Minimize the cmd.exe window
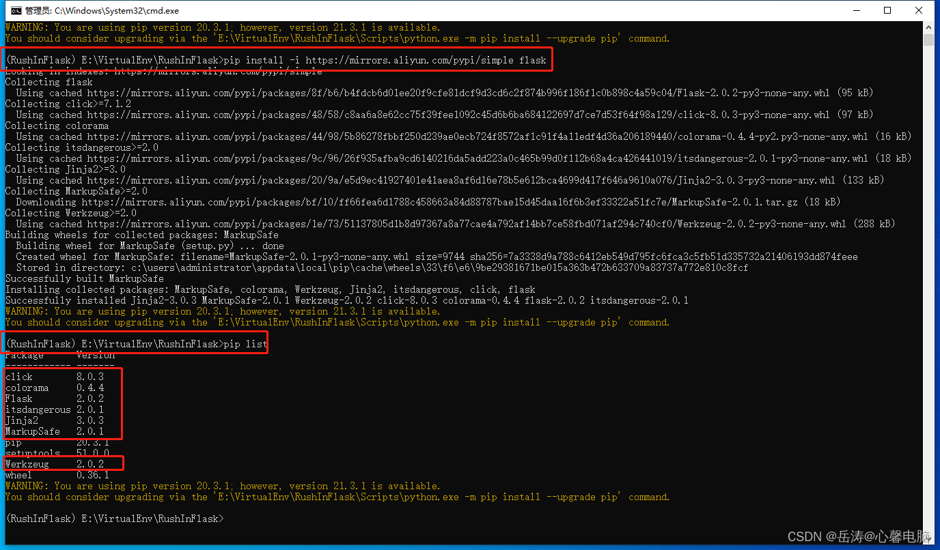The width and height of the screenshot is (940, 550). (x=856, y=10)
